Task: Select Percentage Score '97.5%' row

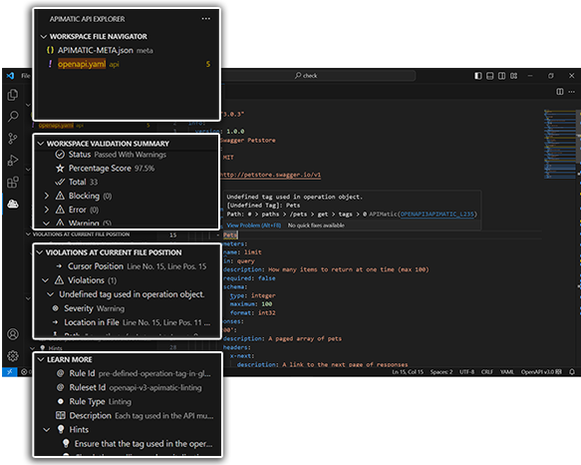Action: (126, 168)
